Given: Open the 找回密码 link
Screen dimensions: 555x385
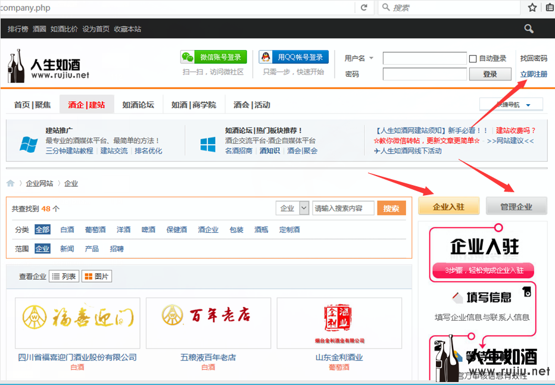Looking at the screenshot, I should tap(534, 58).
